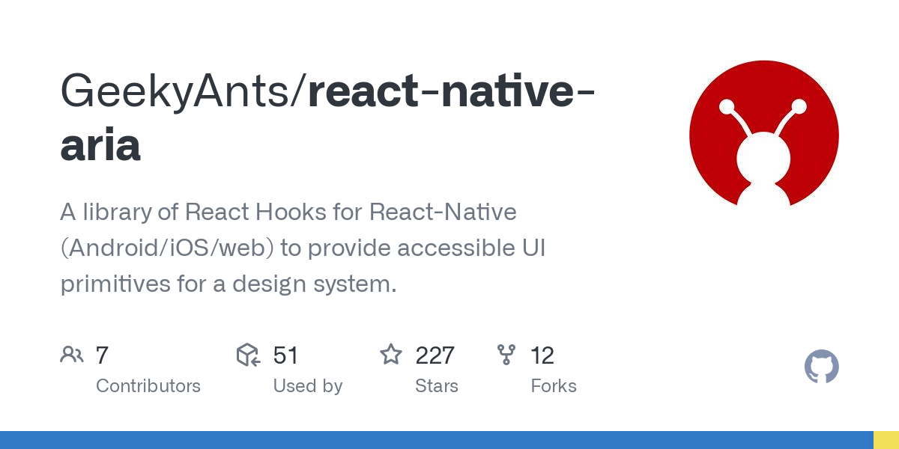The width and height of the screenshot is (899, 449).
Task: Expand the Contributors list
Action: click(x=148, y=386)
